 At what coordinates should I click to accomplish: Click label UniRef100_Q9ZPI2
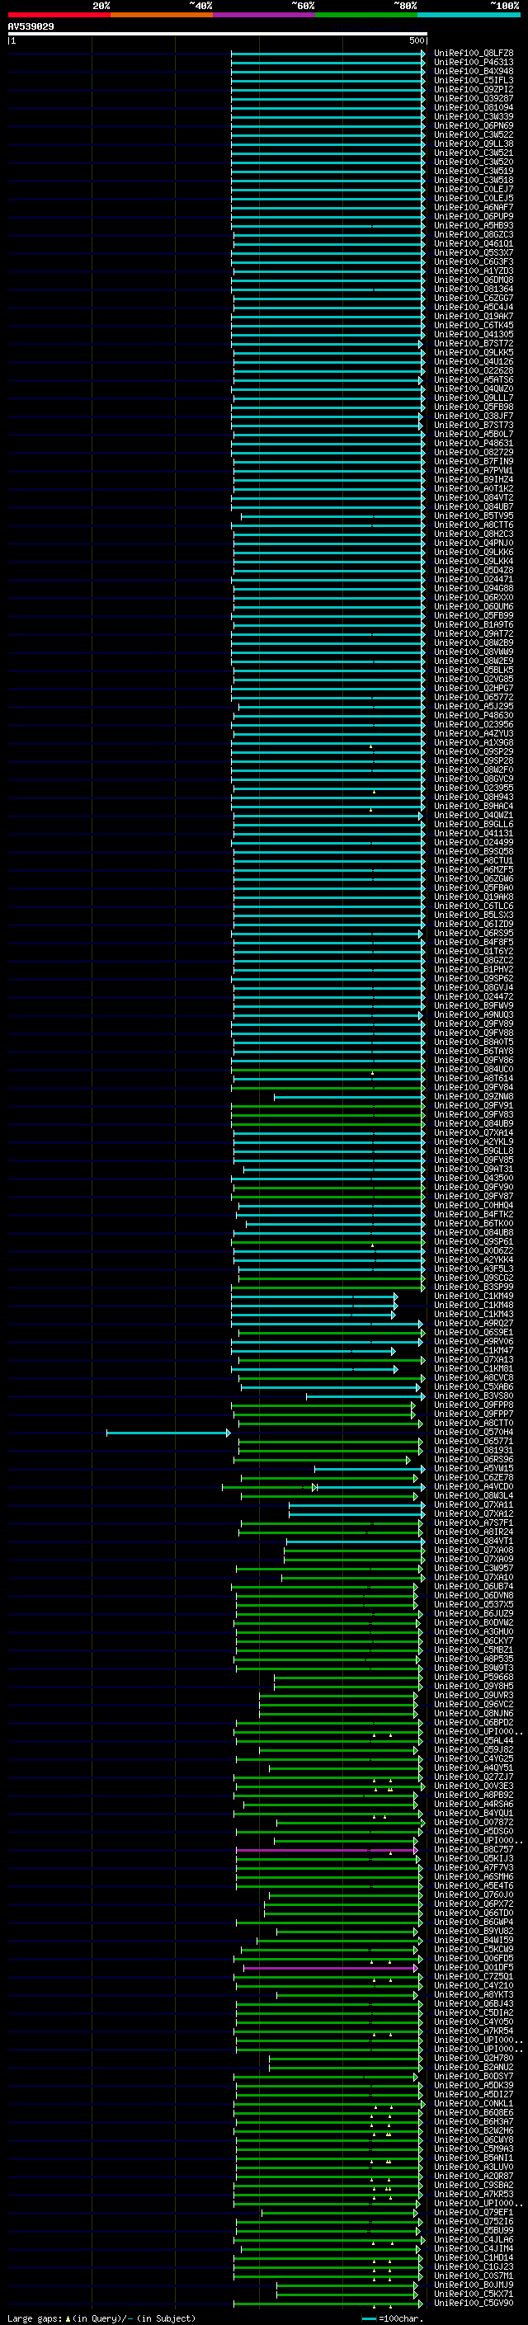473,89
